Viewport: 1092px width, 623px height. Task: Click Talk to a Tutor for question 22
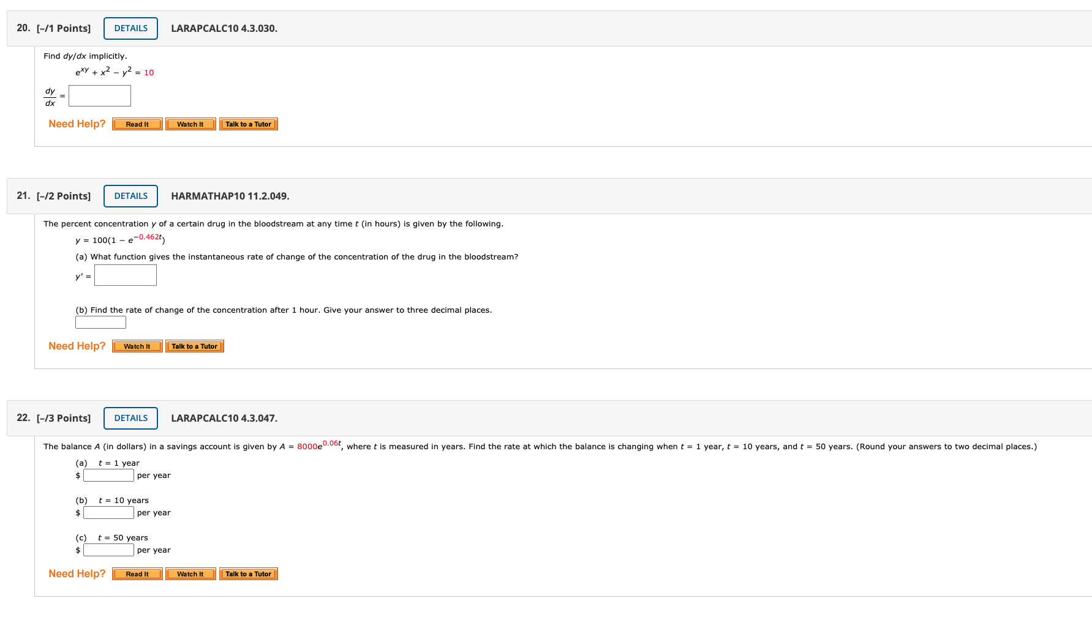[249, 574]
